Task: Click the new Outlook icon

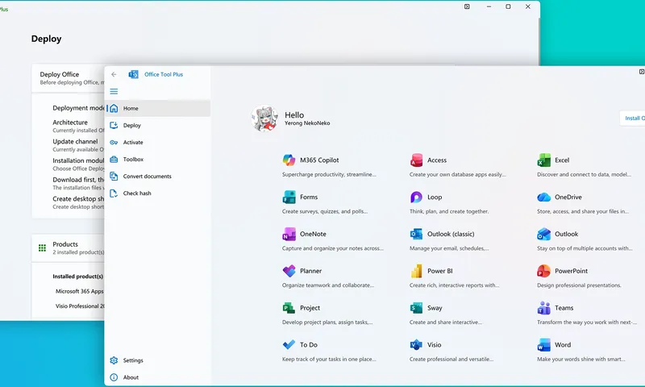Action: [543, 234]
